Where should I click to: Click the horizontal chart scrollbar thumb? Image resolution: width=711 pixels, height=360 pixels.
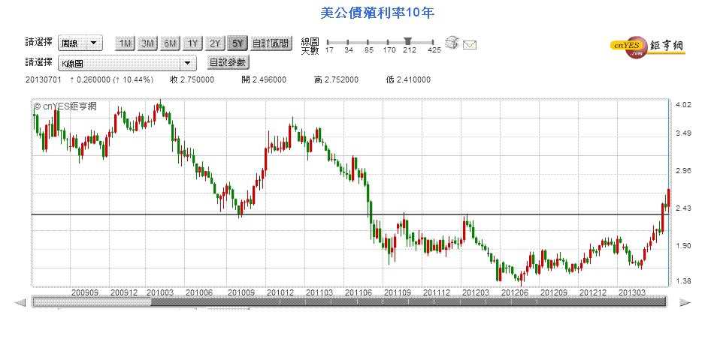(x=91, y=301)
